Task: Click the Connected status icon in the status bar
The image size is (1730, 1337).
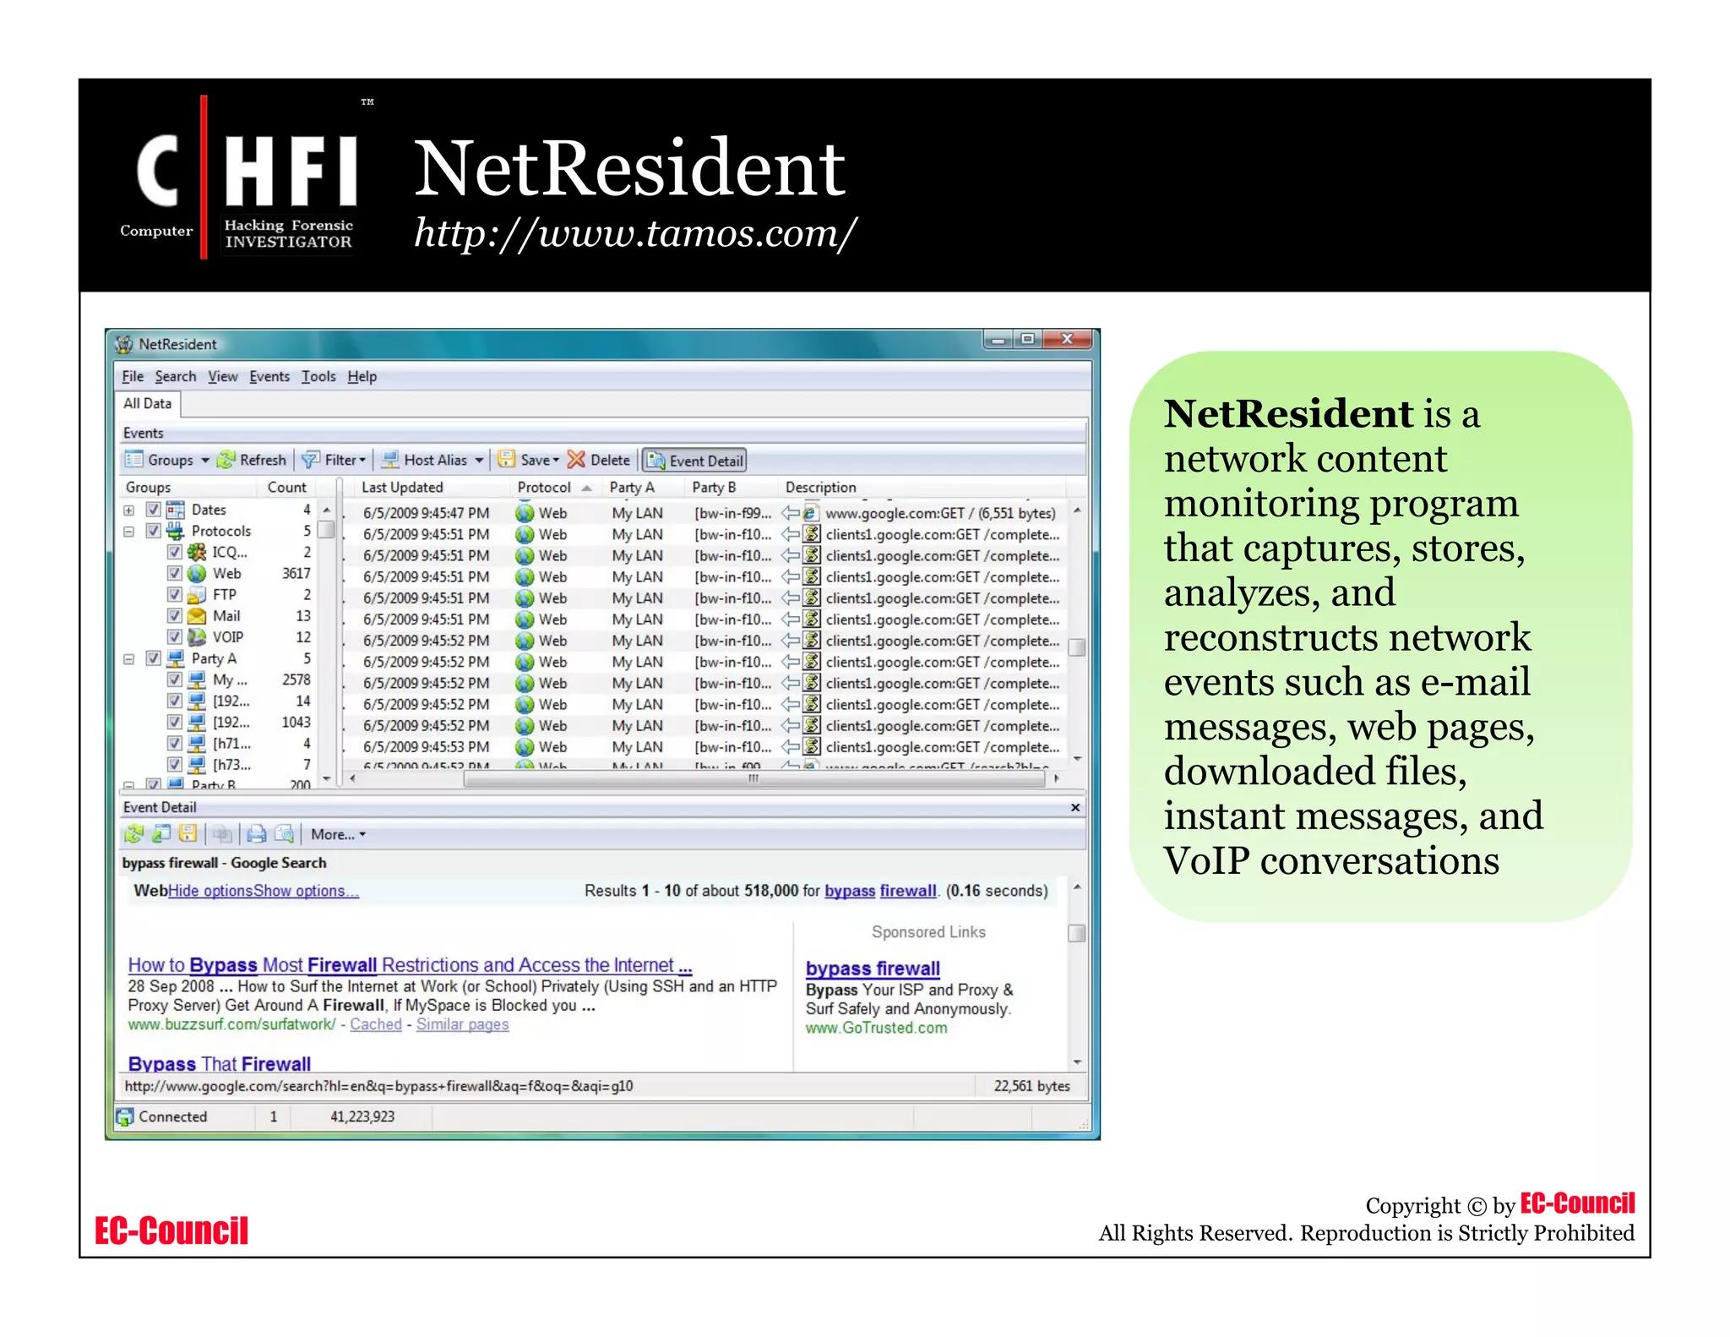Action: 125,1116
